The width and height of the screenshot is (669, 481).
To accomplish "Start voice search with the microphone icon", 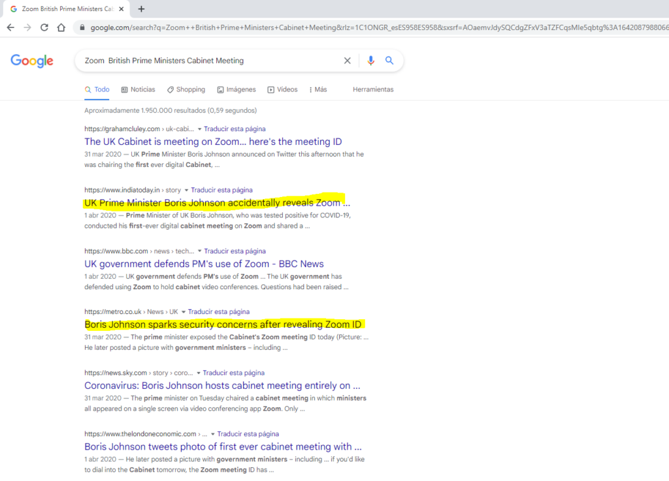I will coord(370,60).
